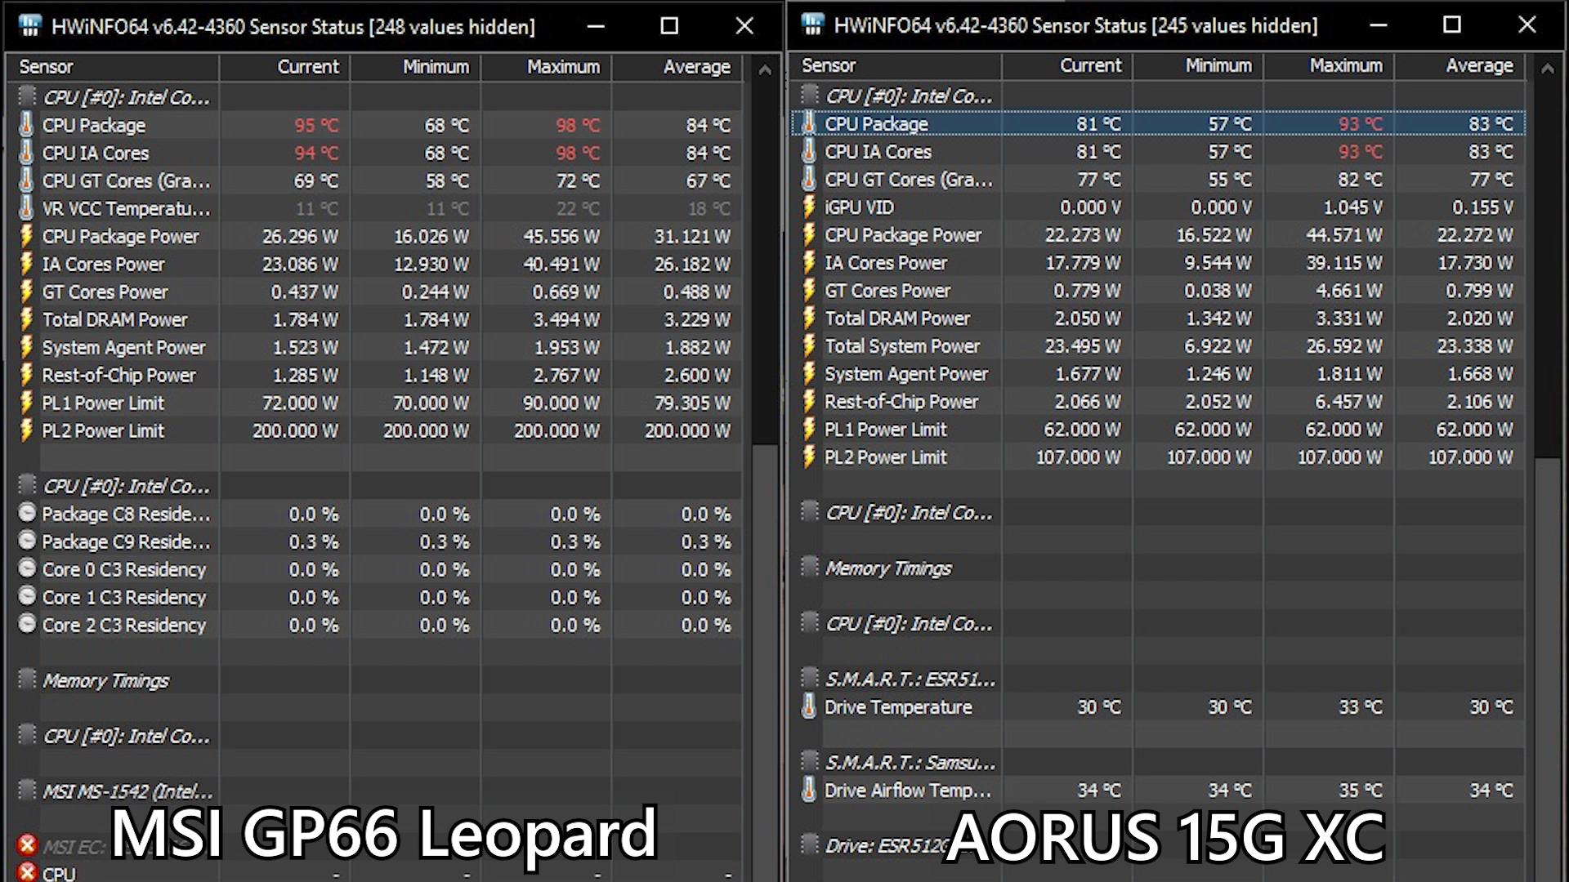Click the Sensor column header in the right window
This screenshot has height=882, width=1569.
click(896, 65)
